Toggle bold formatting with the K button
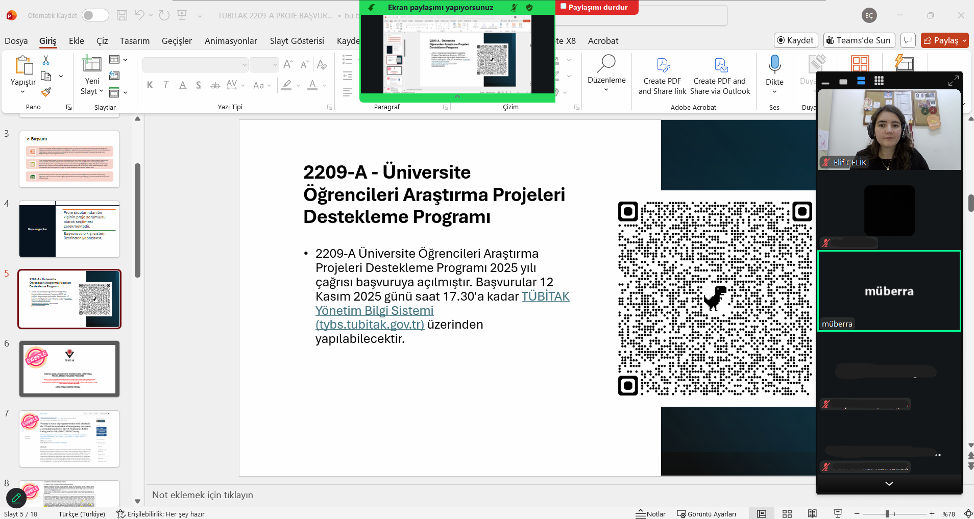Screen dimensions: 974x519 150,85
